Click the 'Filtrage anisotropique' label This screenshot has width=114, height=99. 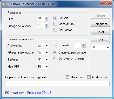tap(21, 52)
